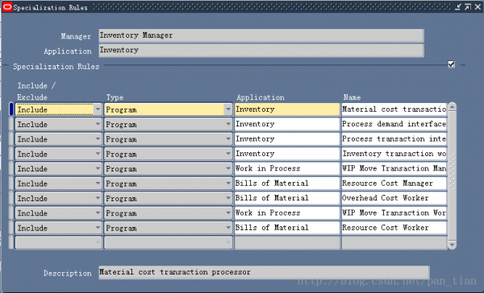The width and height of the screenshot is (484, 293).
Task: Click the Description field at the bottom
Action: pos(264,272)
